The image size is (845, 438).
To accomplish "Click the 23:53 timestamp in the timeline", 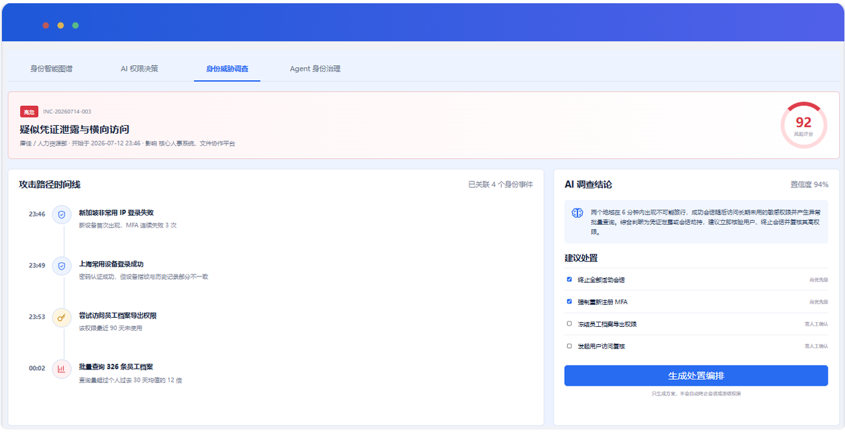I will point(37,317).
